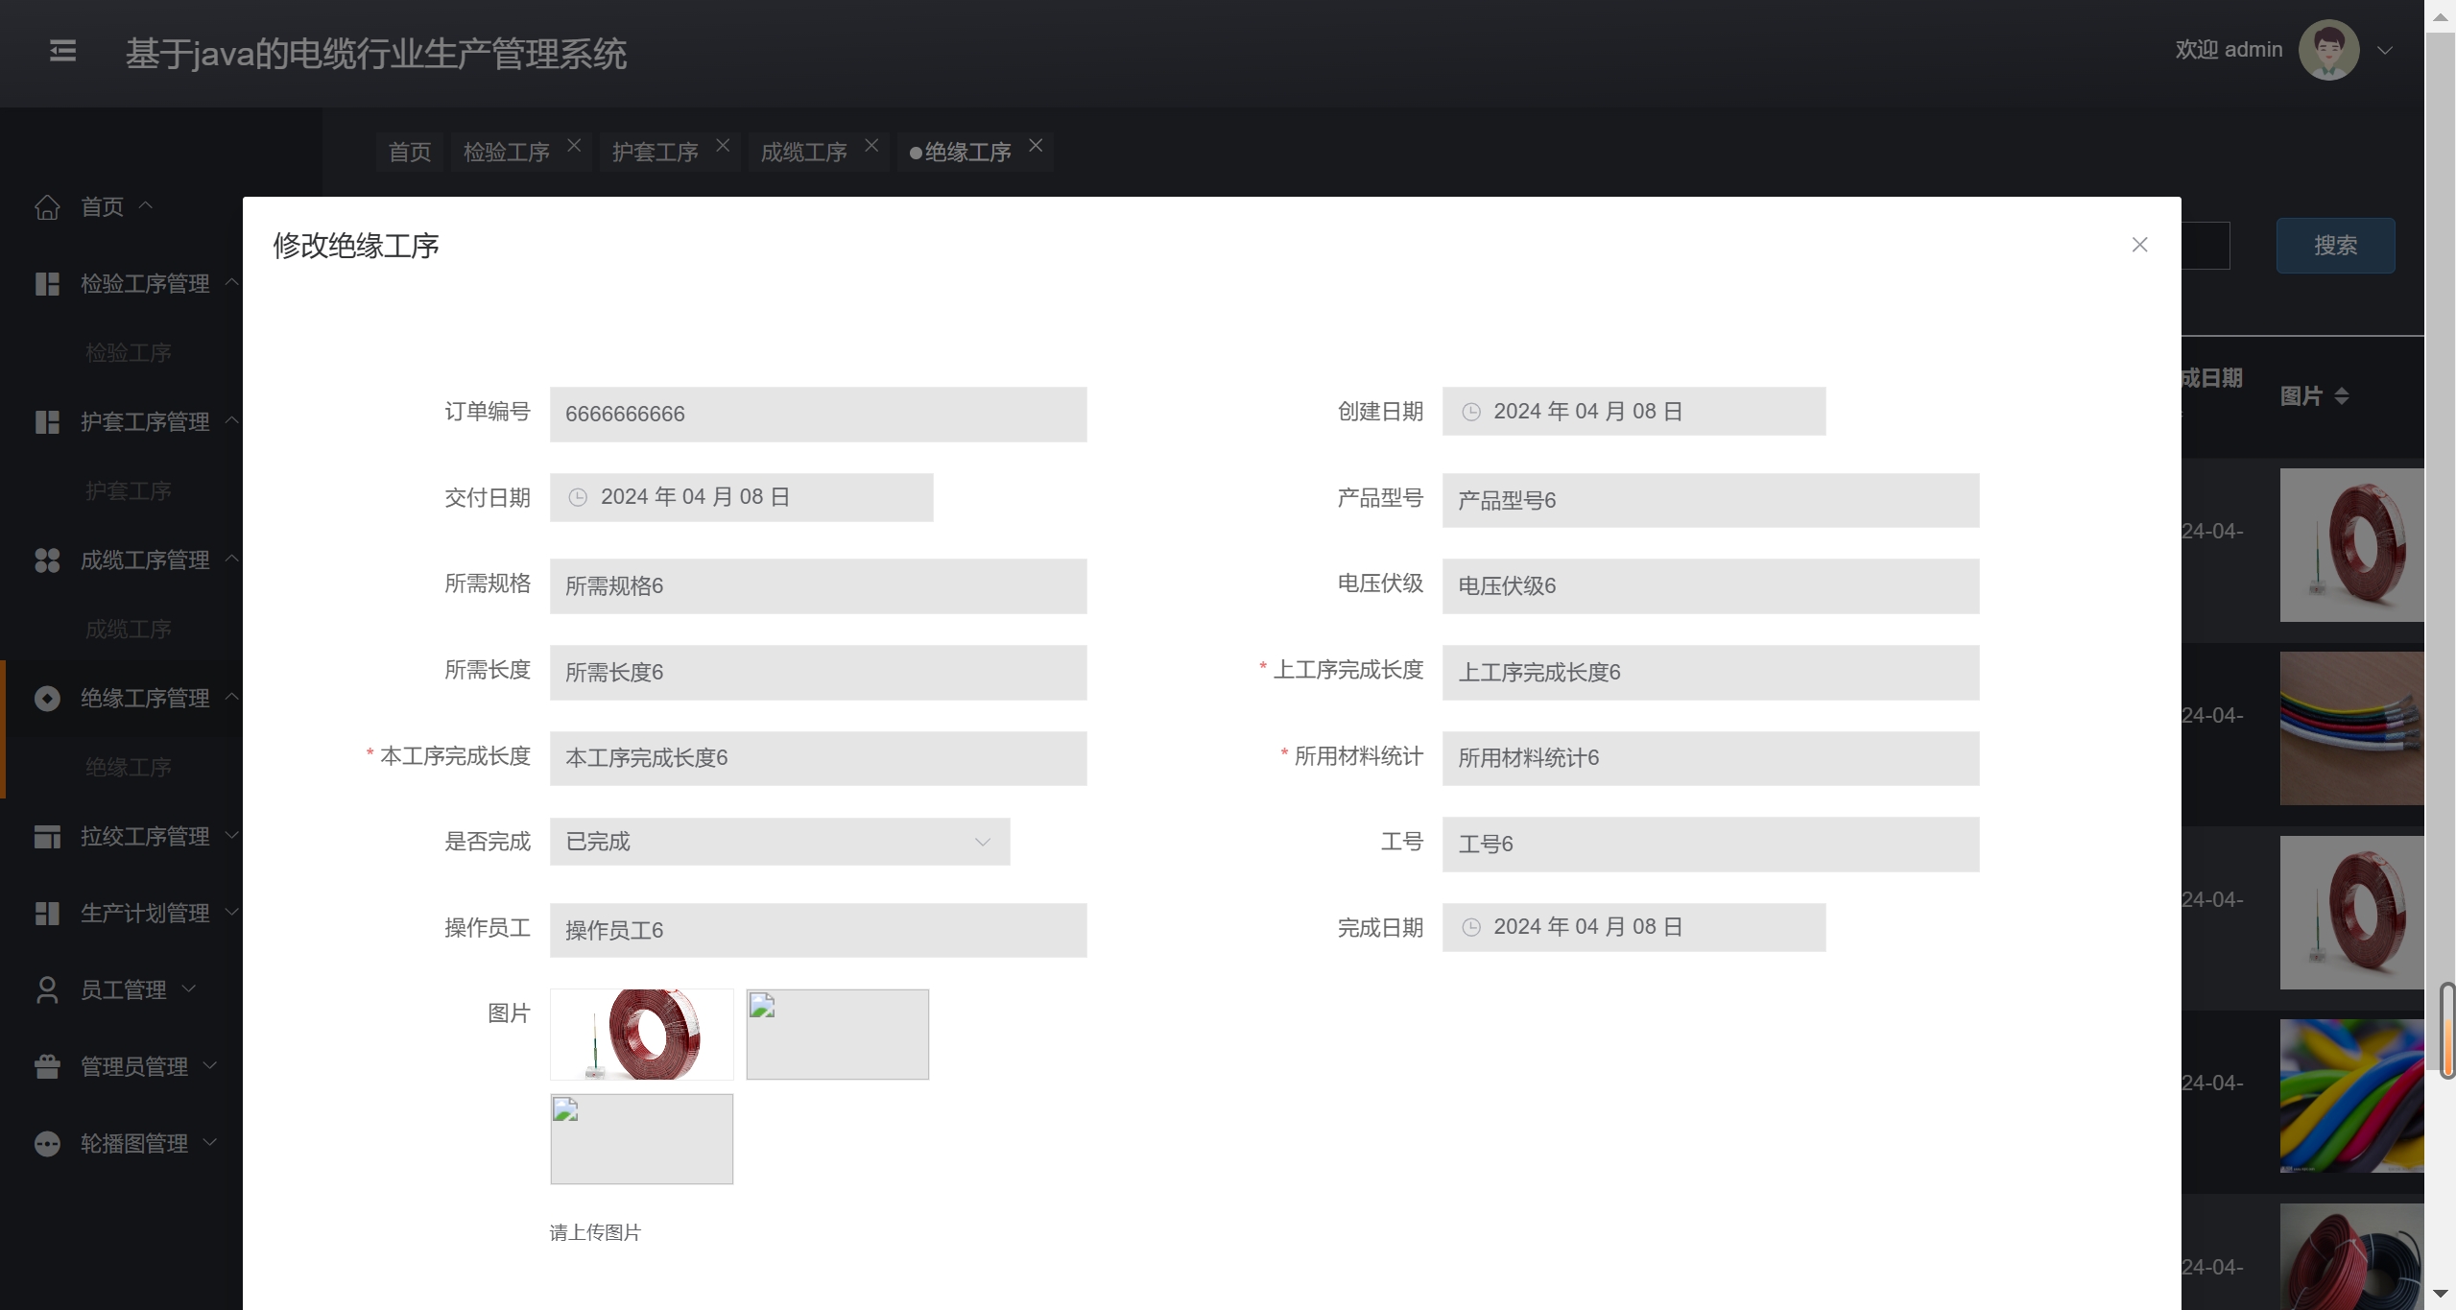Click clock icon in 完成日期 field
Viewport: 2456px width, 1310px height.
1470,927
